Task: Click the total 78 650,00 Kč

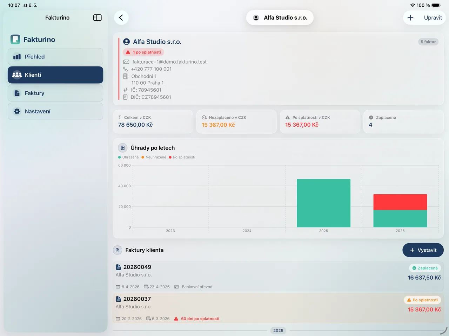Action: tap(135, 125)
